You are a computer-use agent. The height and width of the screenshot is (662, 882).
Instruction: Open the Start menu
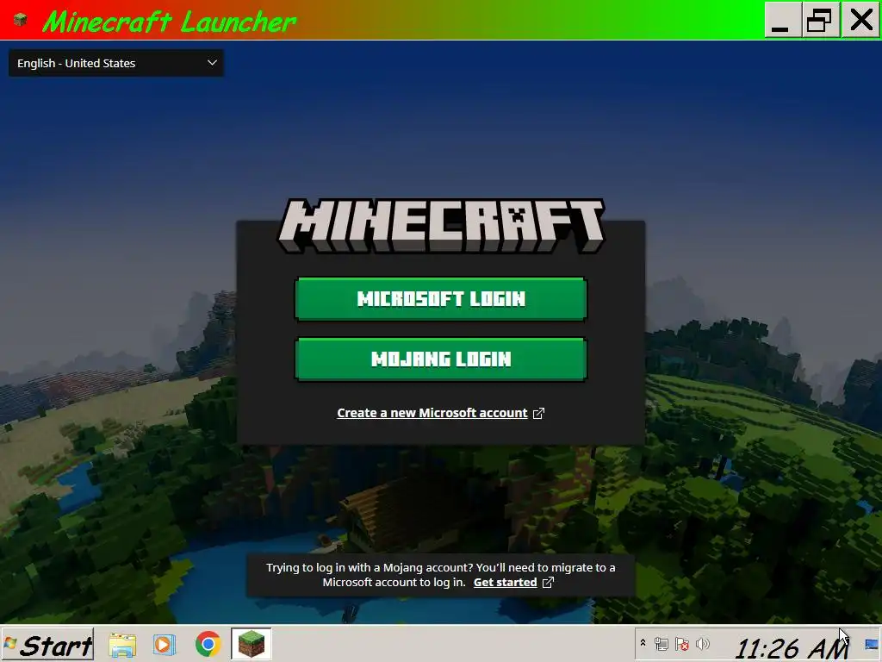[47, 645]
